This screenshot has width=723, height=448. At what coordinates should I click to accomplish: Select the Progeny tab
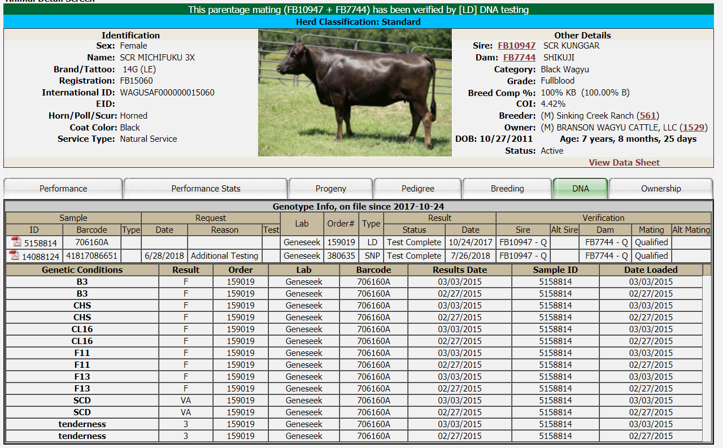[x=331, y=189]
